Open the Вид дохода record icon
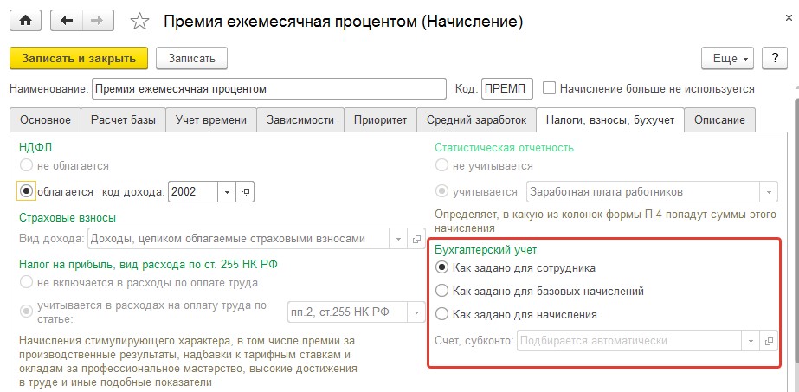 pyautogui.click(x=416, y=239)
